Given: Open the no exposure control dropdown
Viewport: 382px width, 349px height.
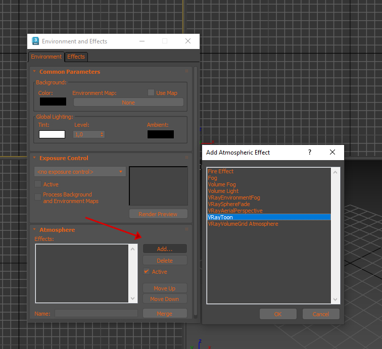Looking at the screenshot, I should (80, 172).
